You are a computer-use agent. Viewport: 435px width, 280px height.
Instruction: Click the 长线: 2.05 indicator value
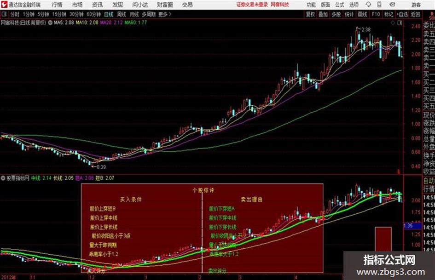[63, 178]
